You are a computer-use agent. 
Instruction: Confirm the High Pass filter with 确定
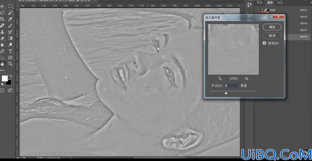(x=272, y=27)
